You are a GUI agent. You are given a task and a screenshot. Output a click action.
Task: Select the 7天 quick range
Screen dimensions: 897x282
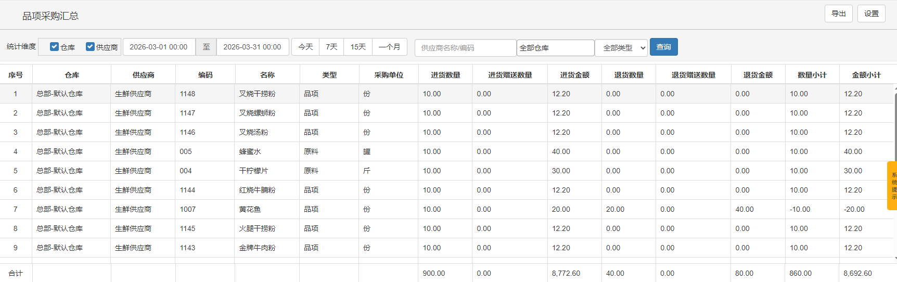coord(331,47)
